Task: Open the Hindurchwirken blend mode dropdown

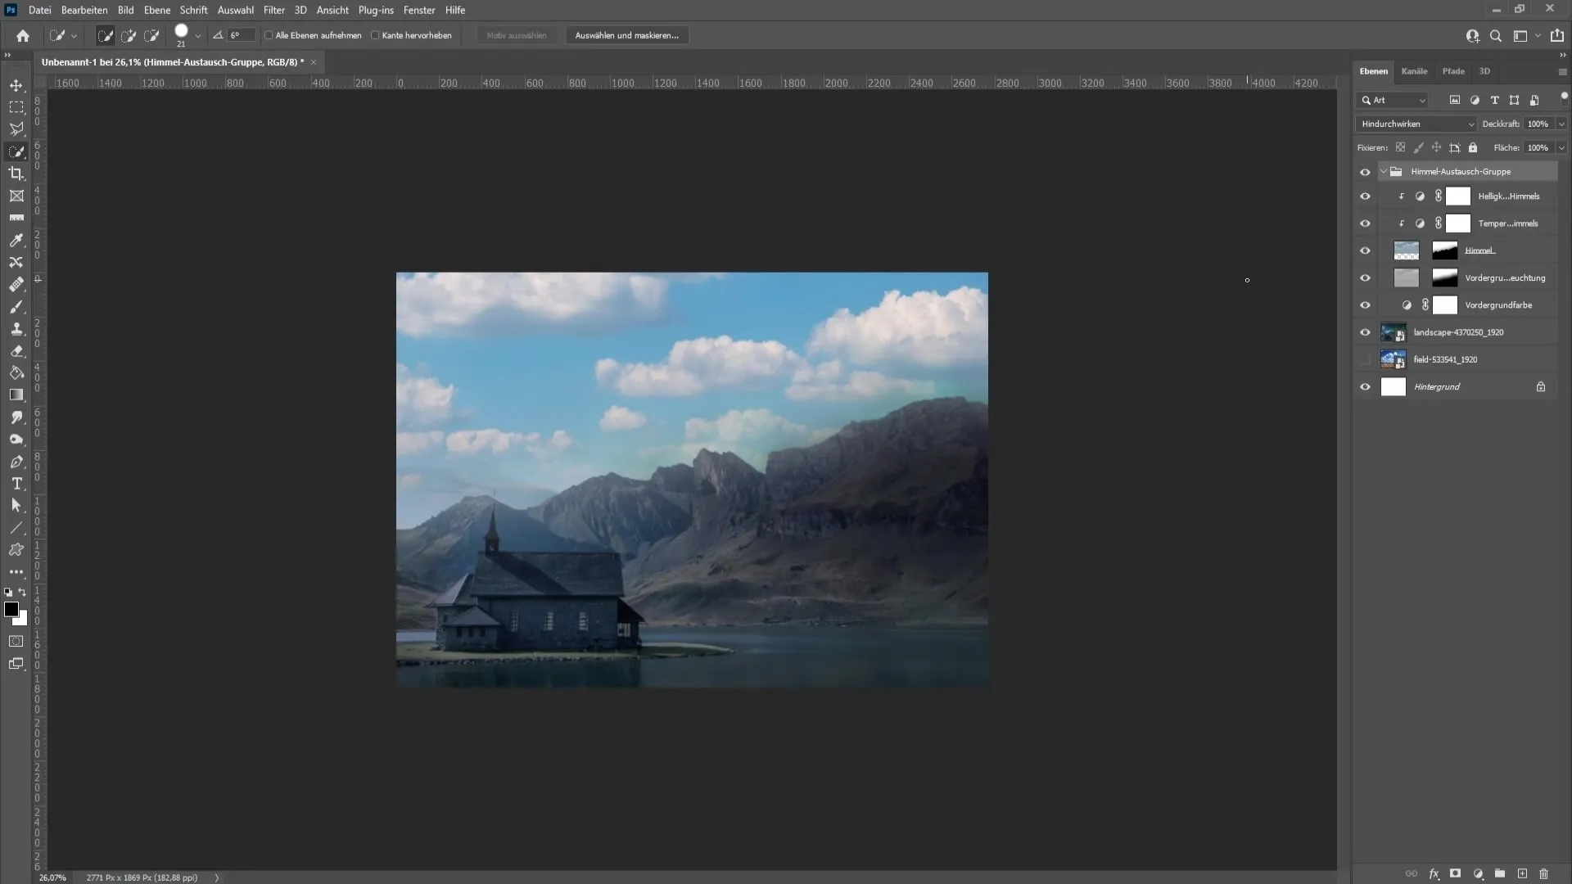Action: (x=1416, y=124)
